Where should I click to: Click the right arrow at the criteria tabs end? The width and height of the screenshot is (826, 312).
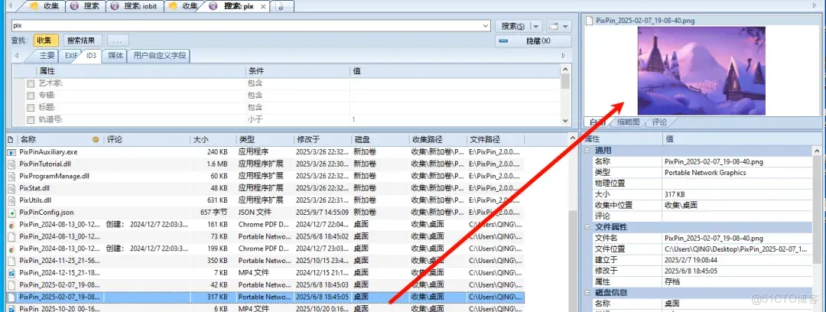tap(564, 56)
